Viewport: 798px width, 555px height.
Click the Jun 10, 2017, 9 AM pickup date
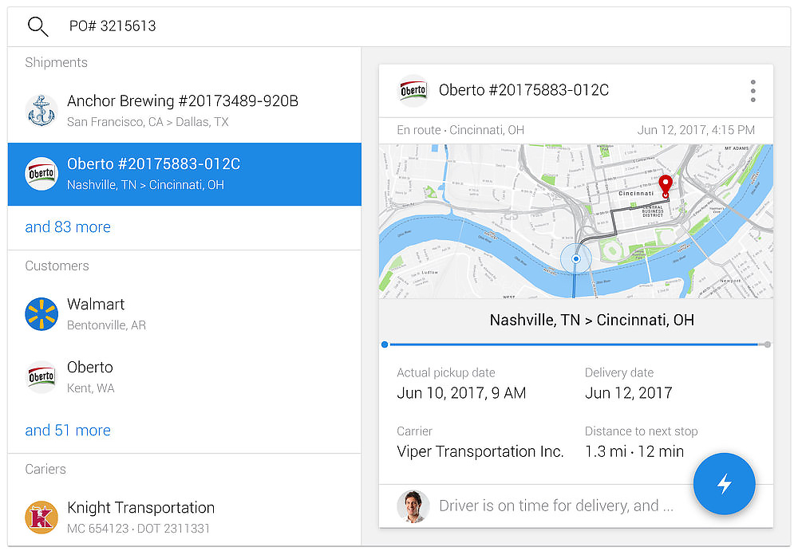click(x=461, y=393)
